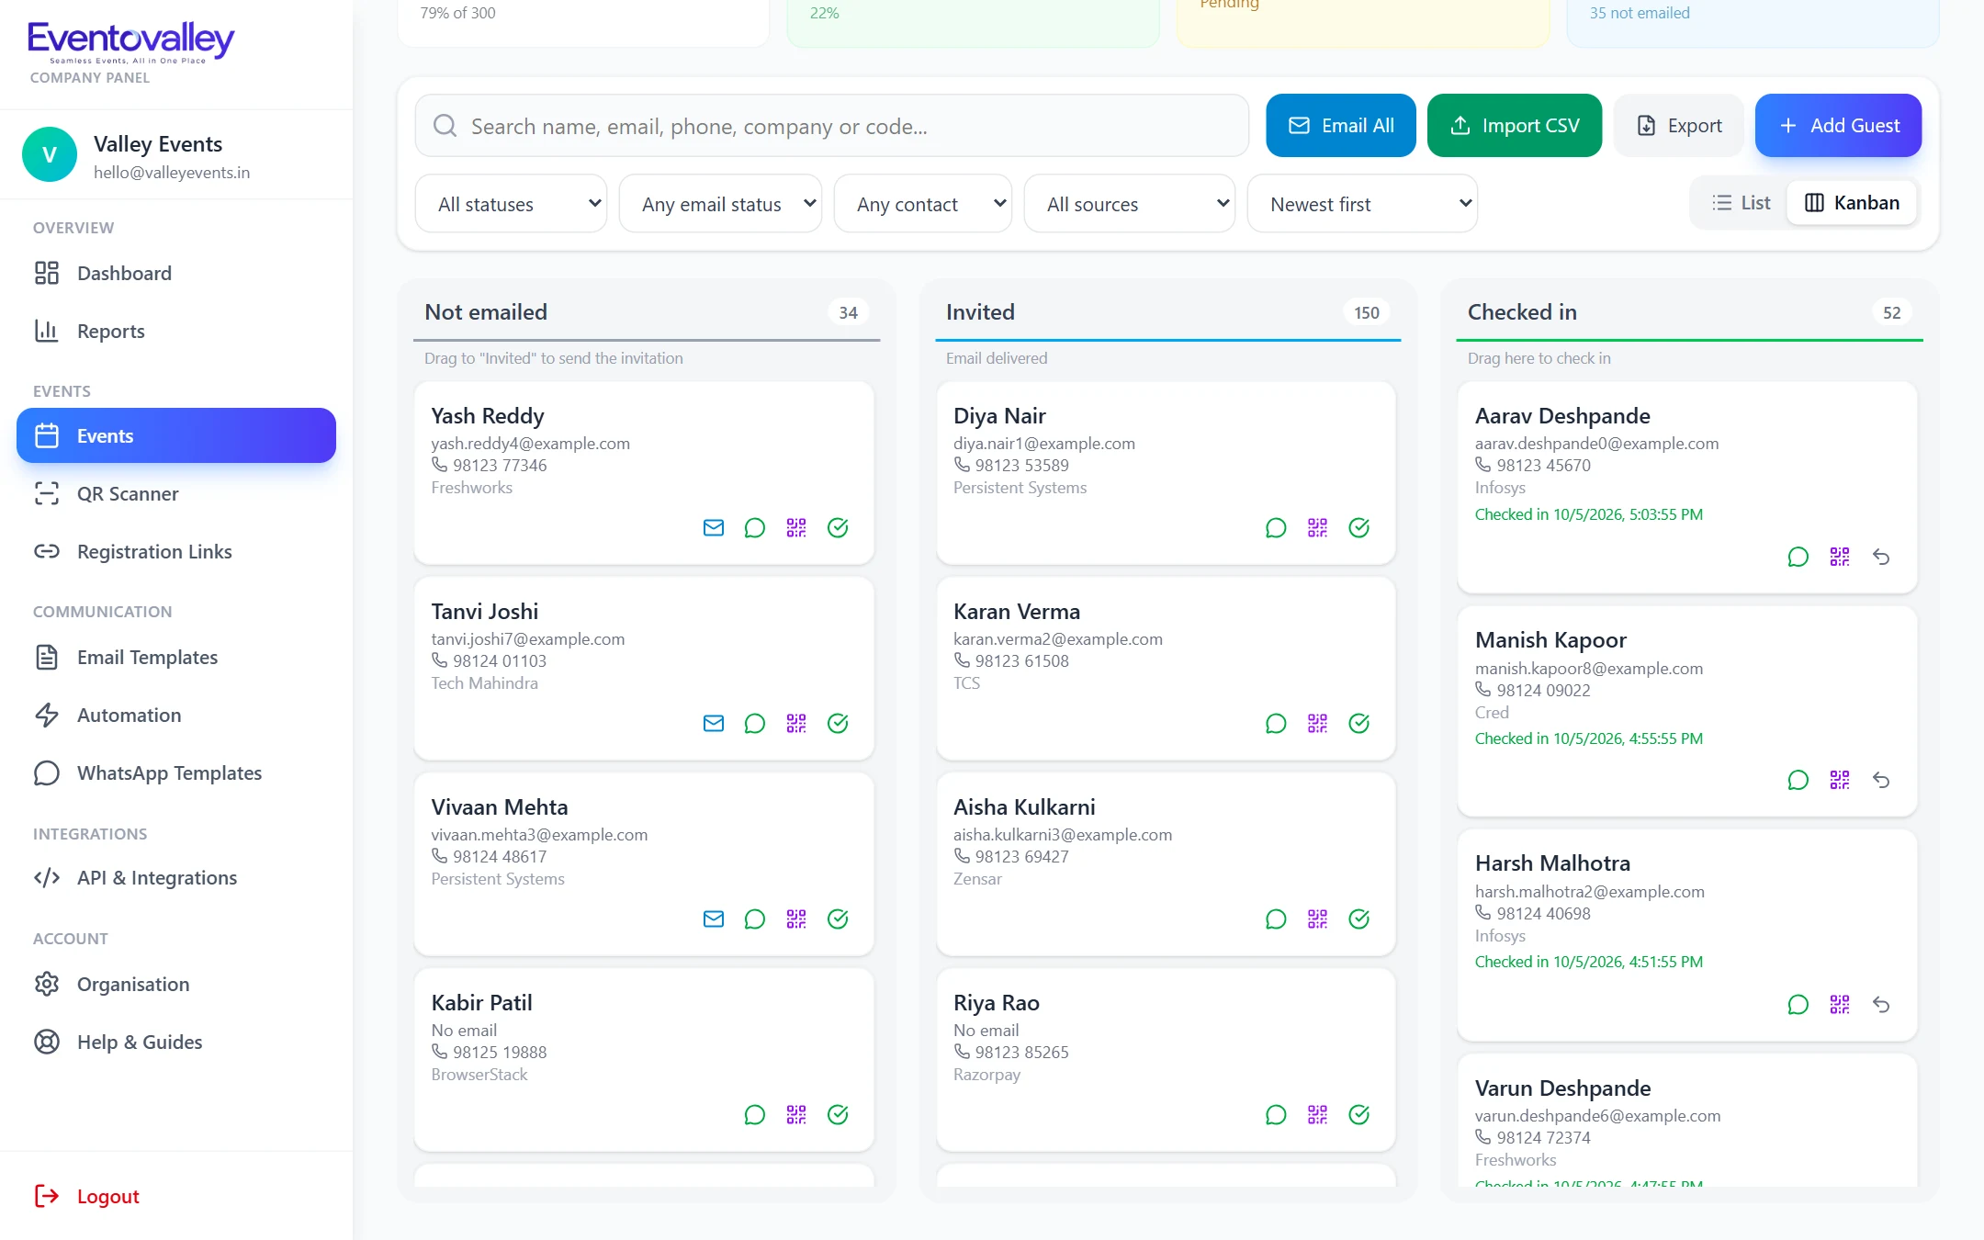1984x1240 pixels.
Task: Open the Newest first sort dropdown
Action: pyautogui.click(x=1362, y=204)
